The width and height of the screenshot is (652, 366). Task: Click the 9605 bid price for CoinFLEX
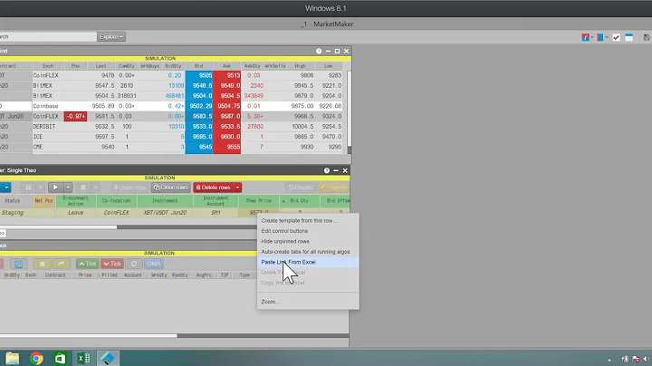coord(199,75)
